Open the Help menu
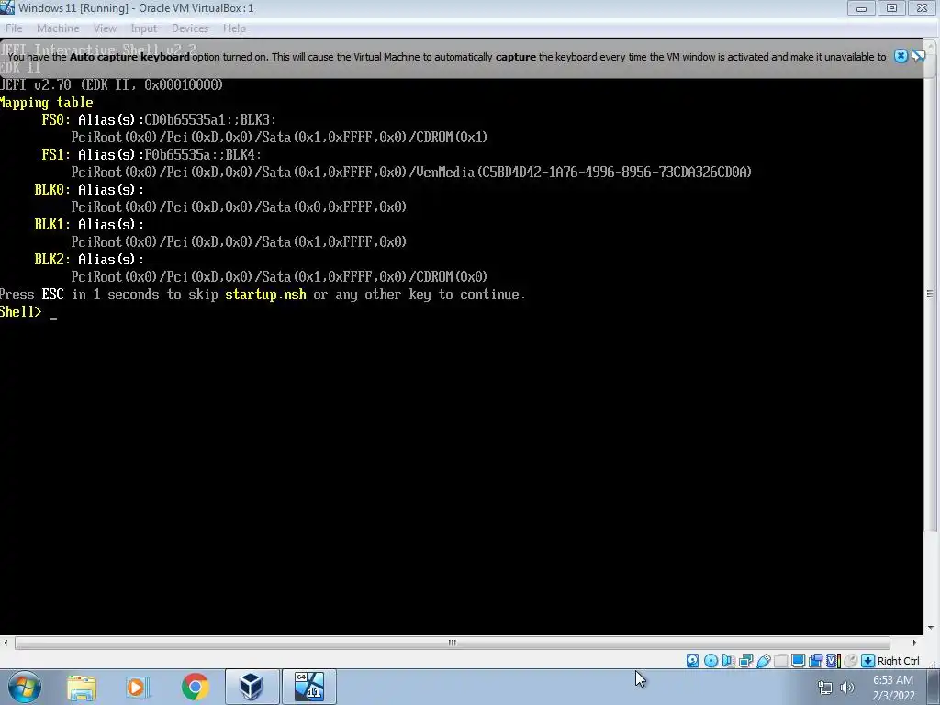940x705 pixels. pyautogui.click(x=234, y=28)
